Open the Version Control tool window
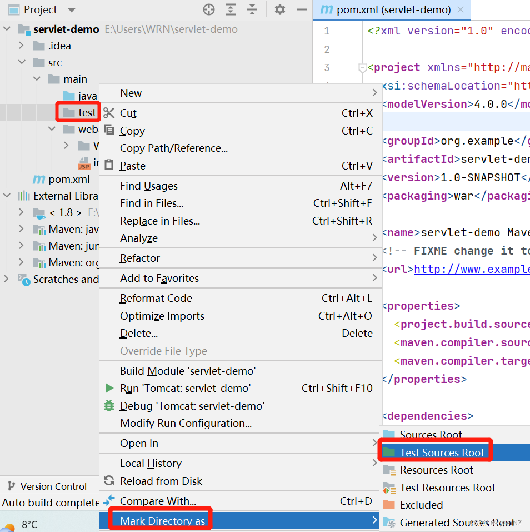 47,486
